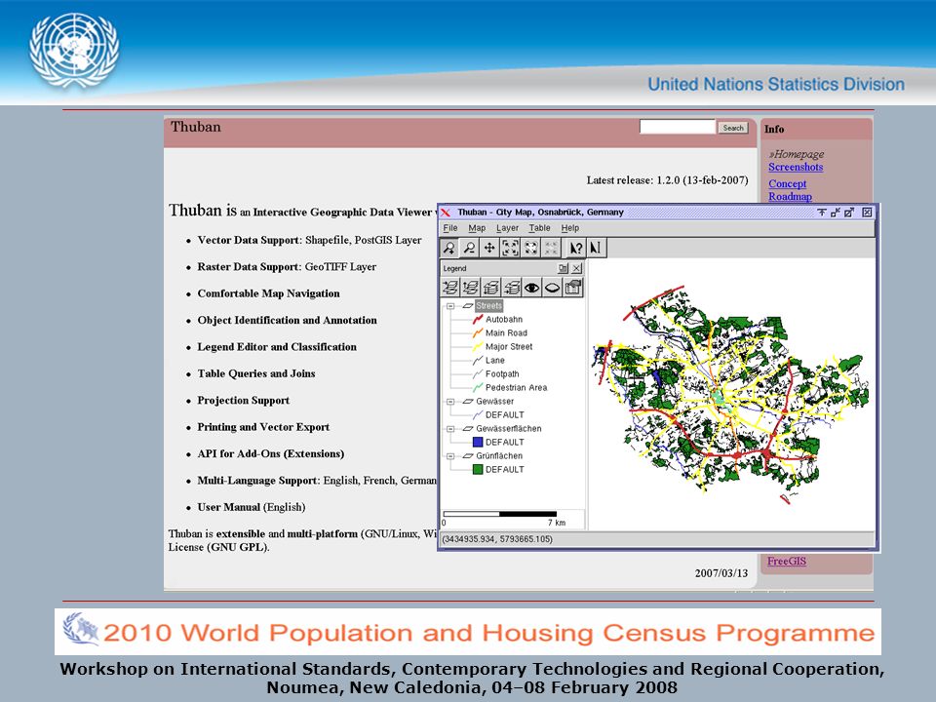Open the Roadmap link in Info sidebar
Image resolution: width=936 pixels, height=702 pixels.
pyautogui.click(x=790, y=196)
